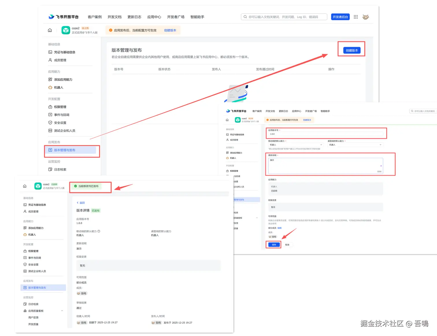Click the 机器人 robot icon in the version management sidebar
The image size is (437, 336).
50,87
